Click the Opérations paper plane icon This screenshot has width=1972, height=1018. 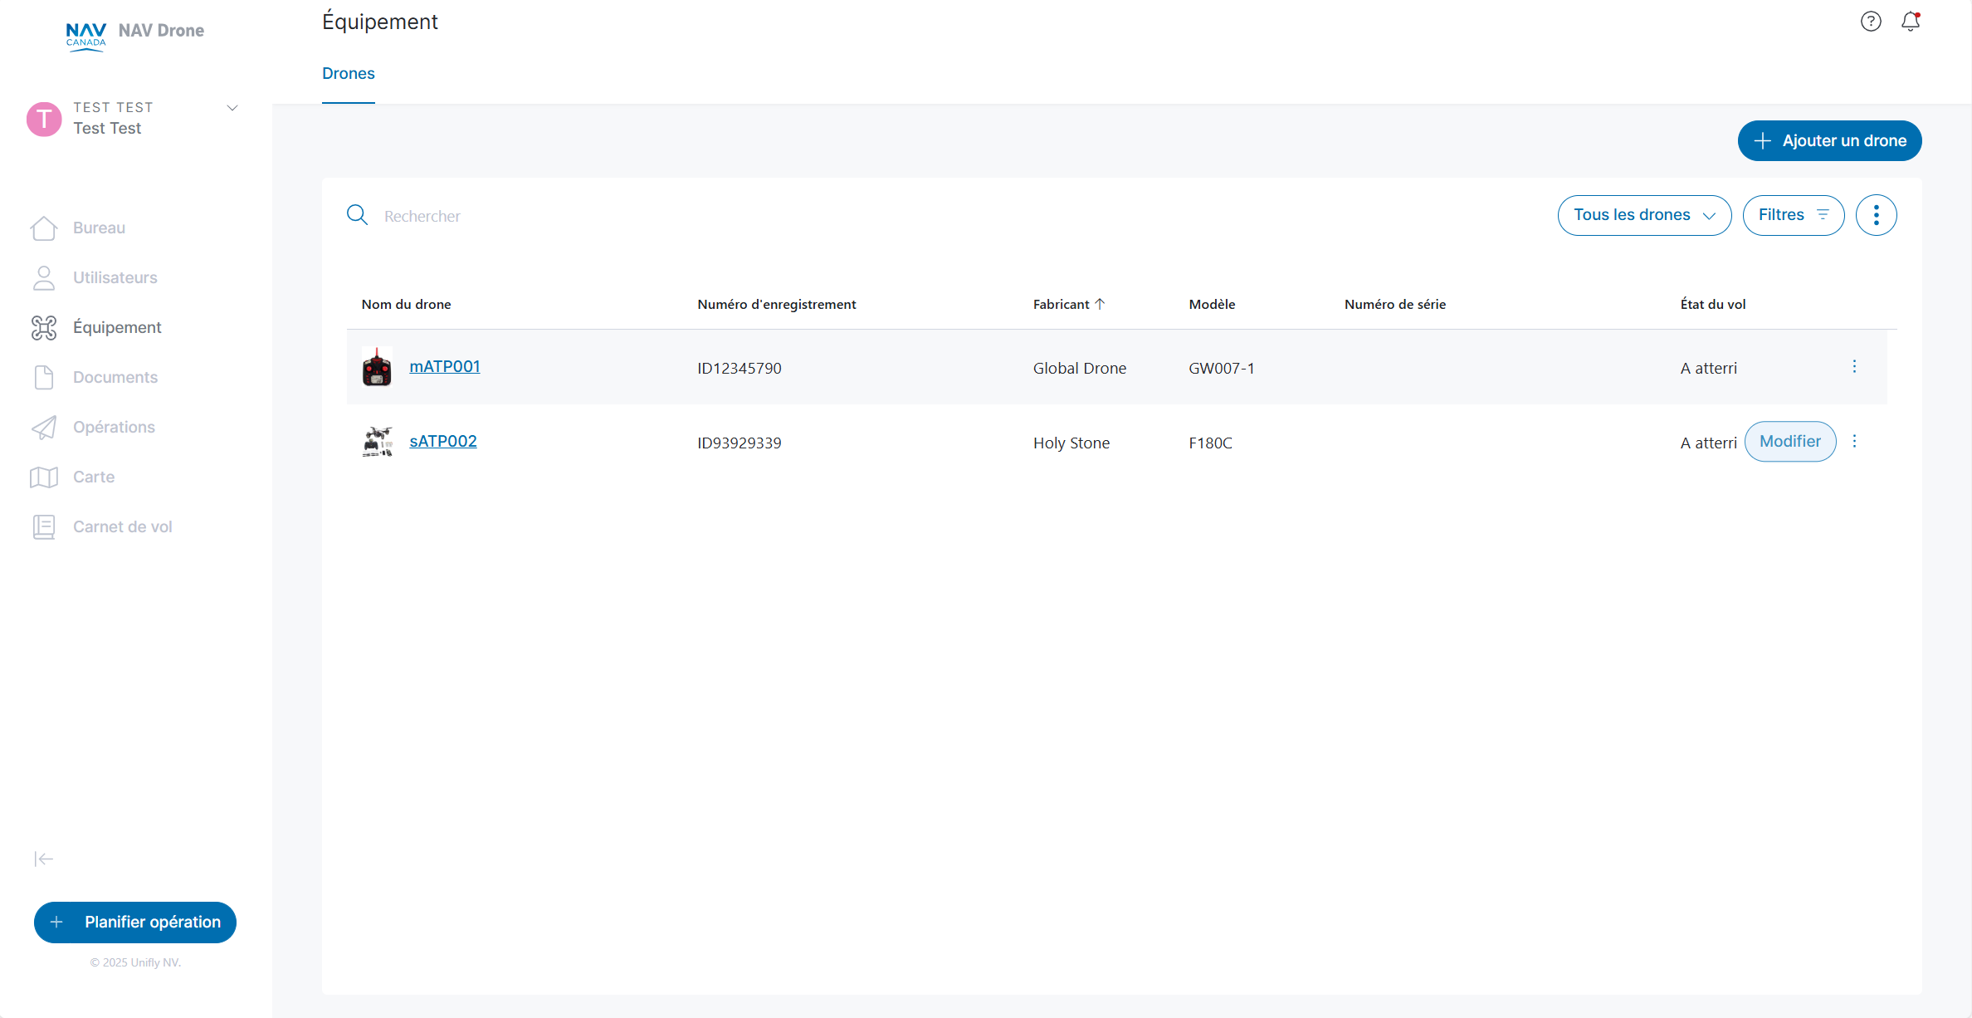coord(44,427)
